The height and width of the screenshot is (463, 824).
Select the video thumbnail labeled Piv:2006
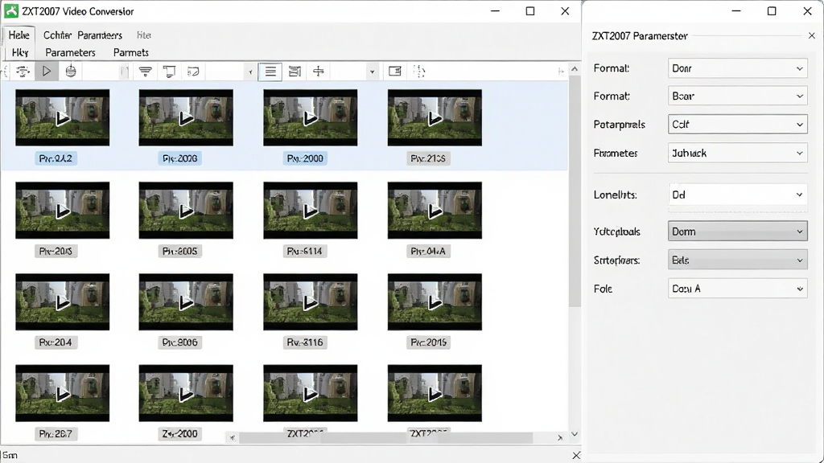click(186, 117)
